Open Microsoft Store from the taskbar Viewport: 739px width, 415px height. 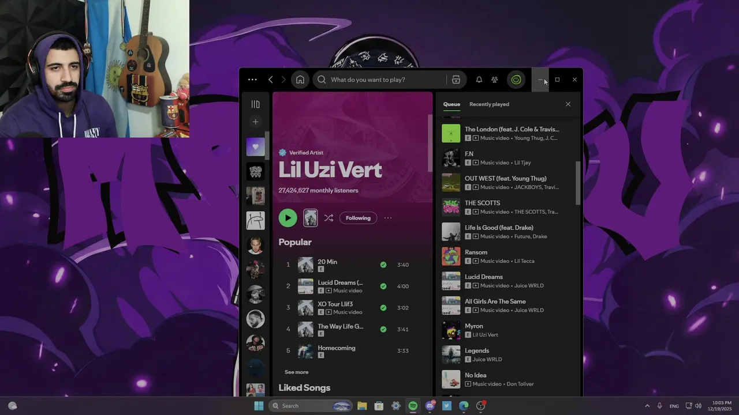pyautogui.click(x=379, y=406)
